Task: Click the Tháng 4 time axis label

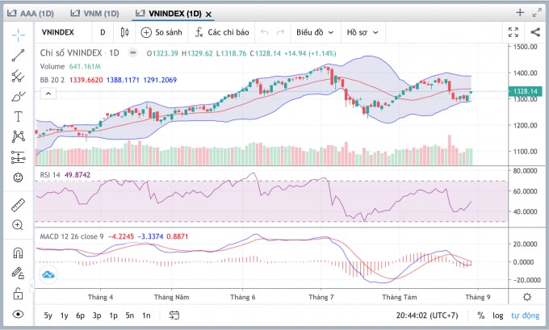Action: 100,297
